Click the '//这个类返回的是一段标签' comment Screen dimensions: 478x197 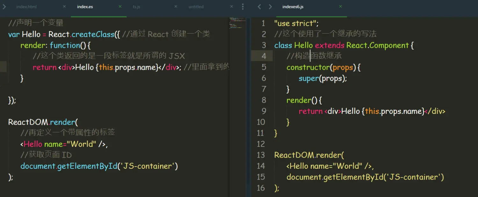109,56
